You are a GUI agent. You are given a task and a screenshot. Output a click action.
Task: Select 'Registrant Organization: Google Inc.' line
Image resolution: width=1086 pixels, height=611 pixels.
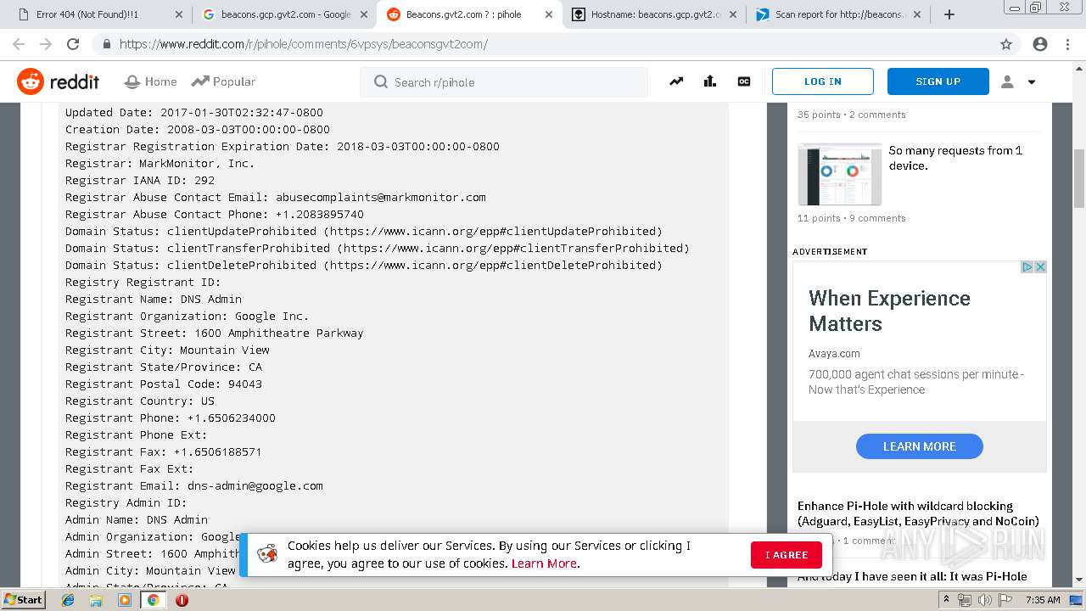[x=187, y=316]
